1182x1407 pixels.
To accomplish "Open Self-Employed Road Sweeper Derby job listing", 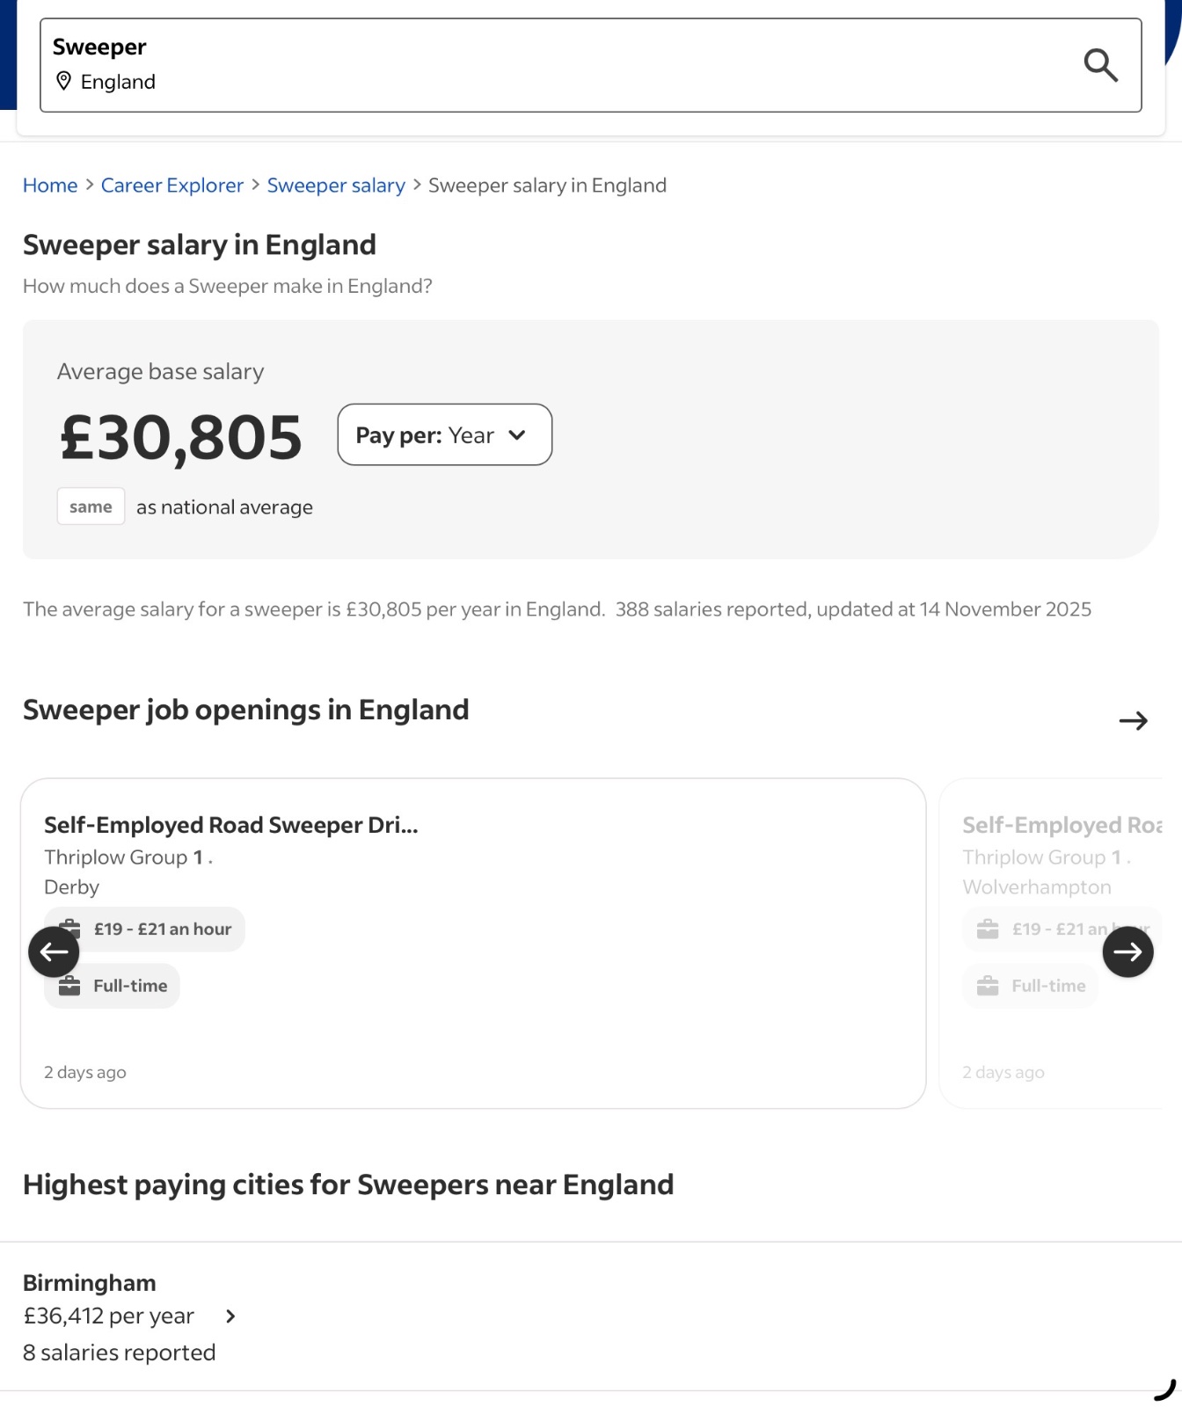I will pos(231,825).
